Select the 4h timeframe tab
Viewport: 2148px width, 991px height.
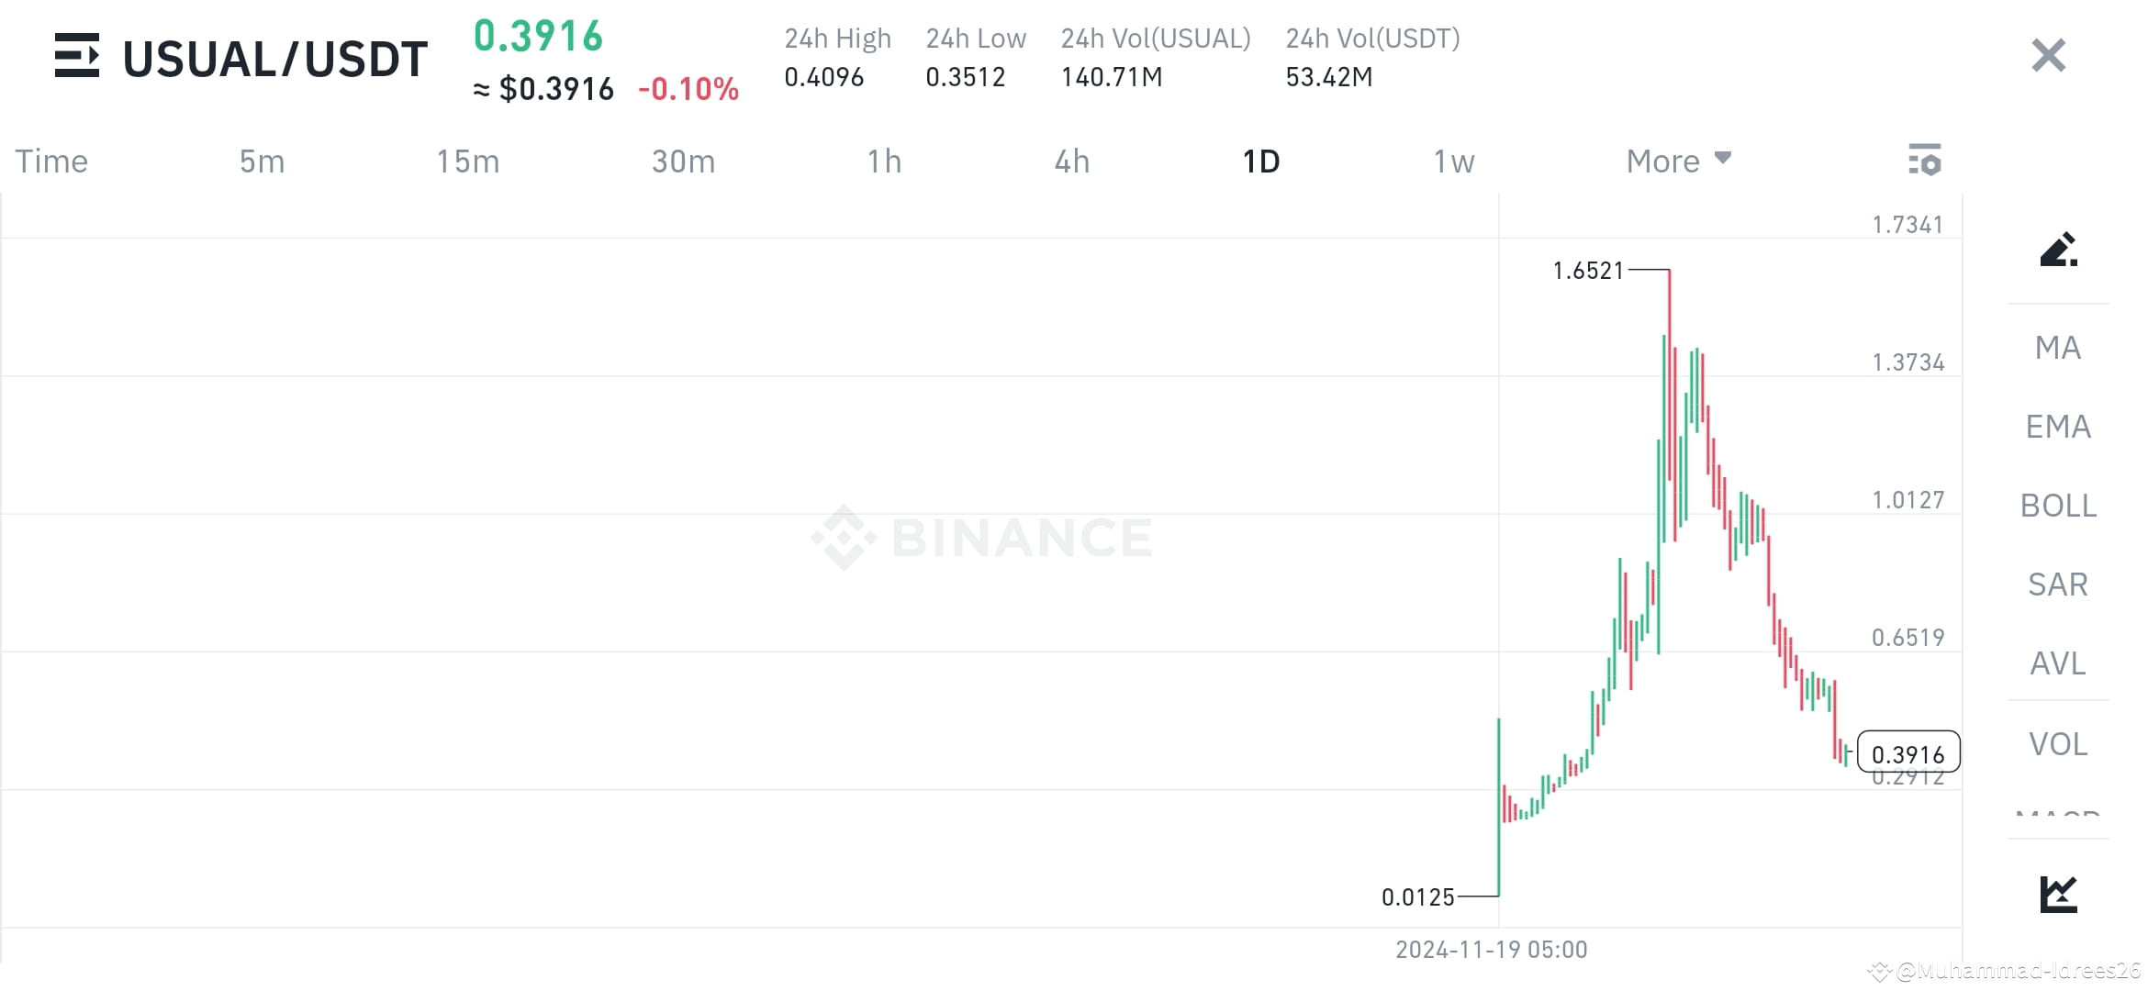tap(1070, 161)
